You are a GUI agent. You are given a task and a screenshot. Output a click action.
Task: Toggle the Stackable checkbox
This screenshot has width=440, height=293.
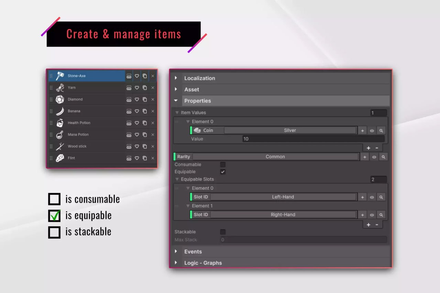[223, 232]
